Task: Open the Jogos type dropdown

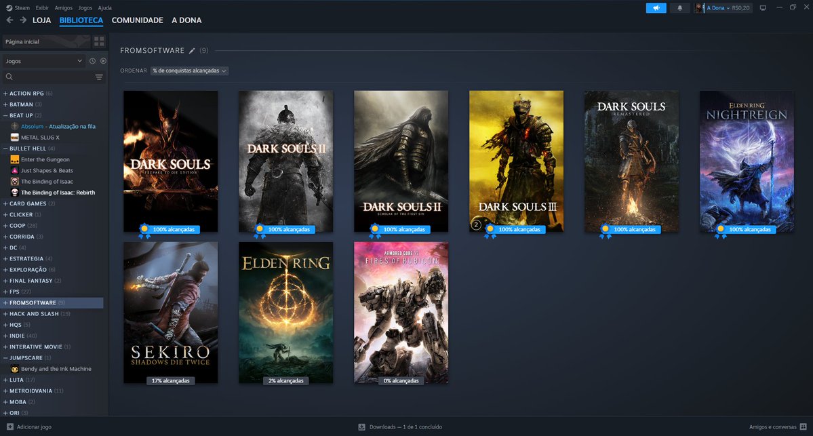Action: pos(43,61)
